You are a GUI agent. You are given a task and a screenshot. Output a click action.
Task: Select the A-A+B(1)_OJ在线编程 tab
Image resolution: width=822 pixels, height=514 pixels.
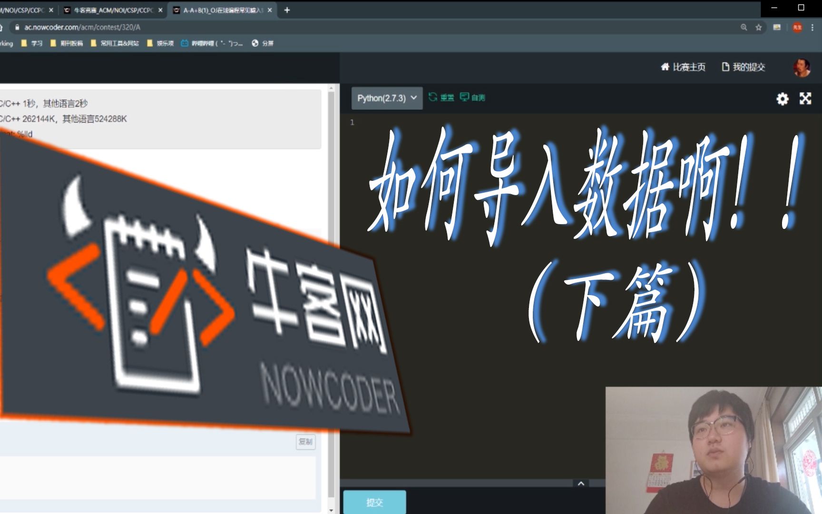(223, 10)
